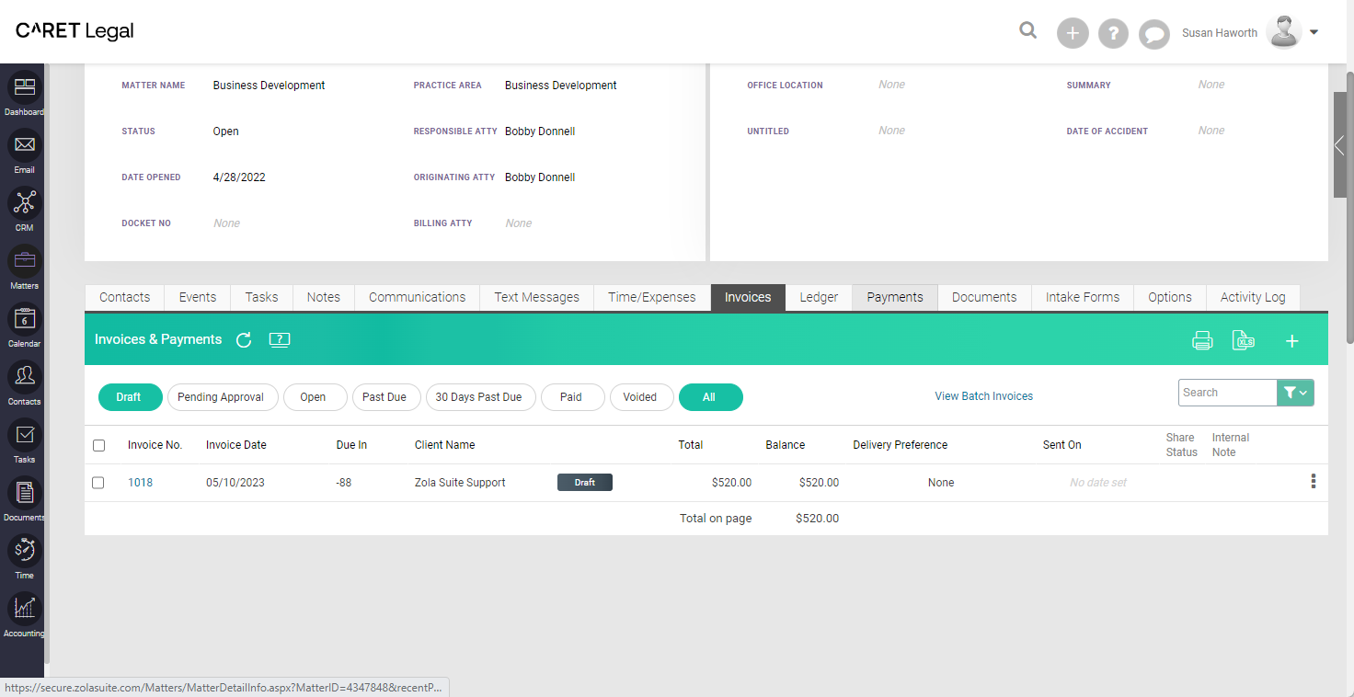
Task: Click the quick add plus icon in header
Action: point(1073,34)
